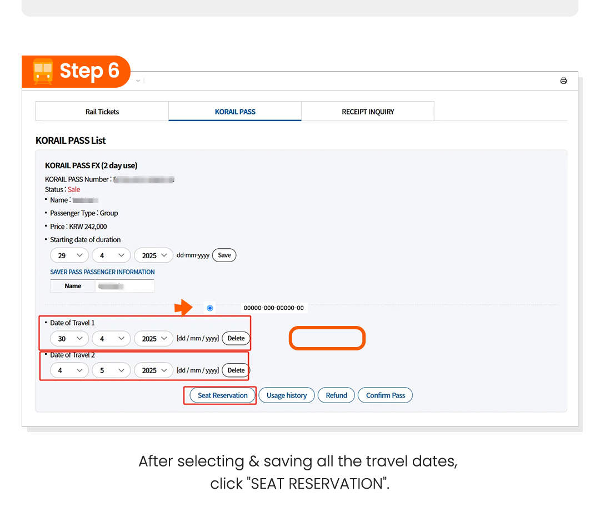The image size is (600, 517).
Task: Open Date of Travel 1 year dropdown
Action: pos(154,338)
